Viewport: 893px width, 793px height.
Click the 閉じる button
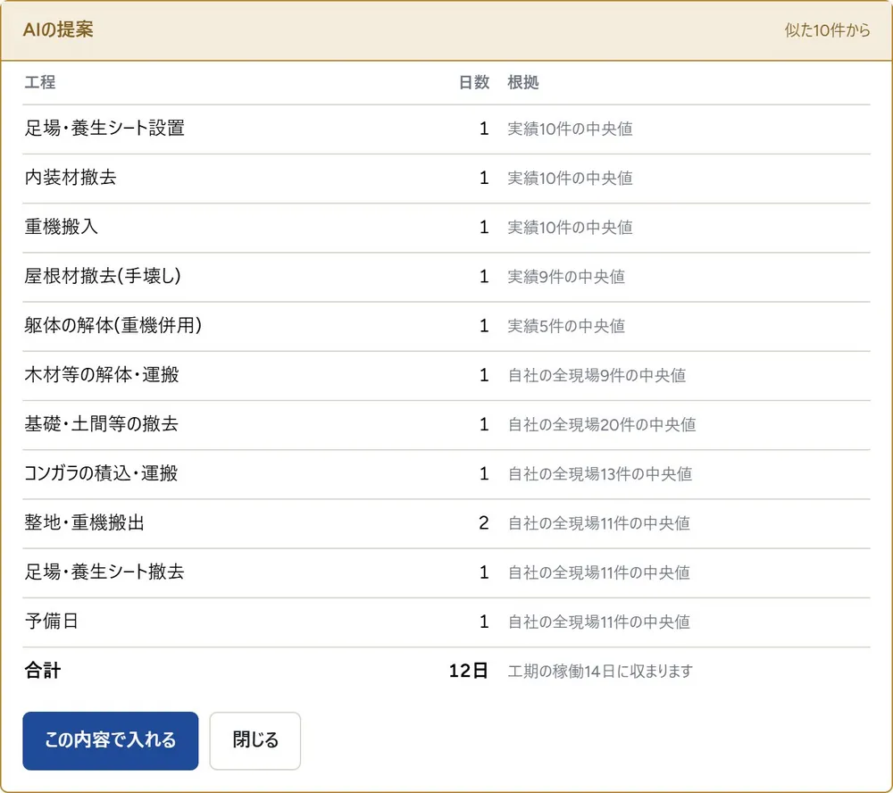point(255,740)
